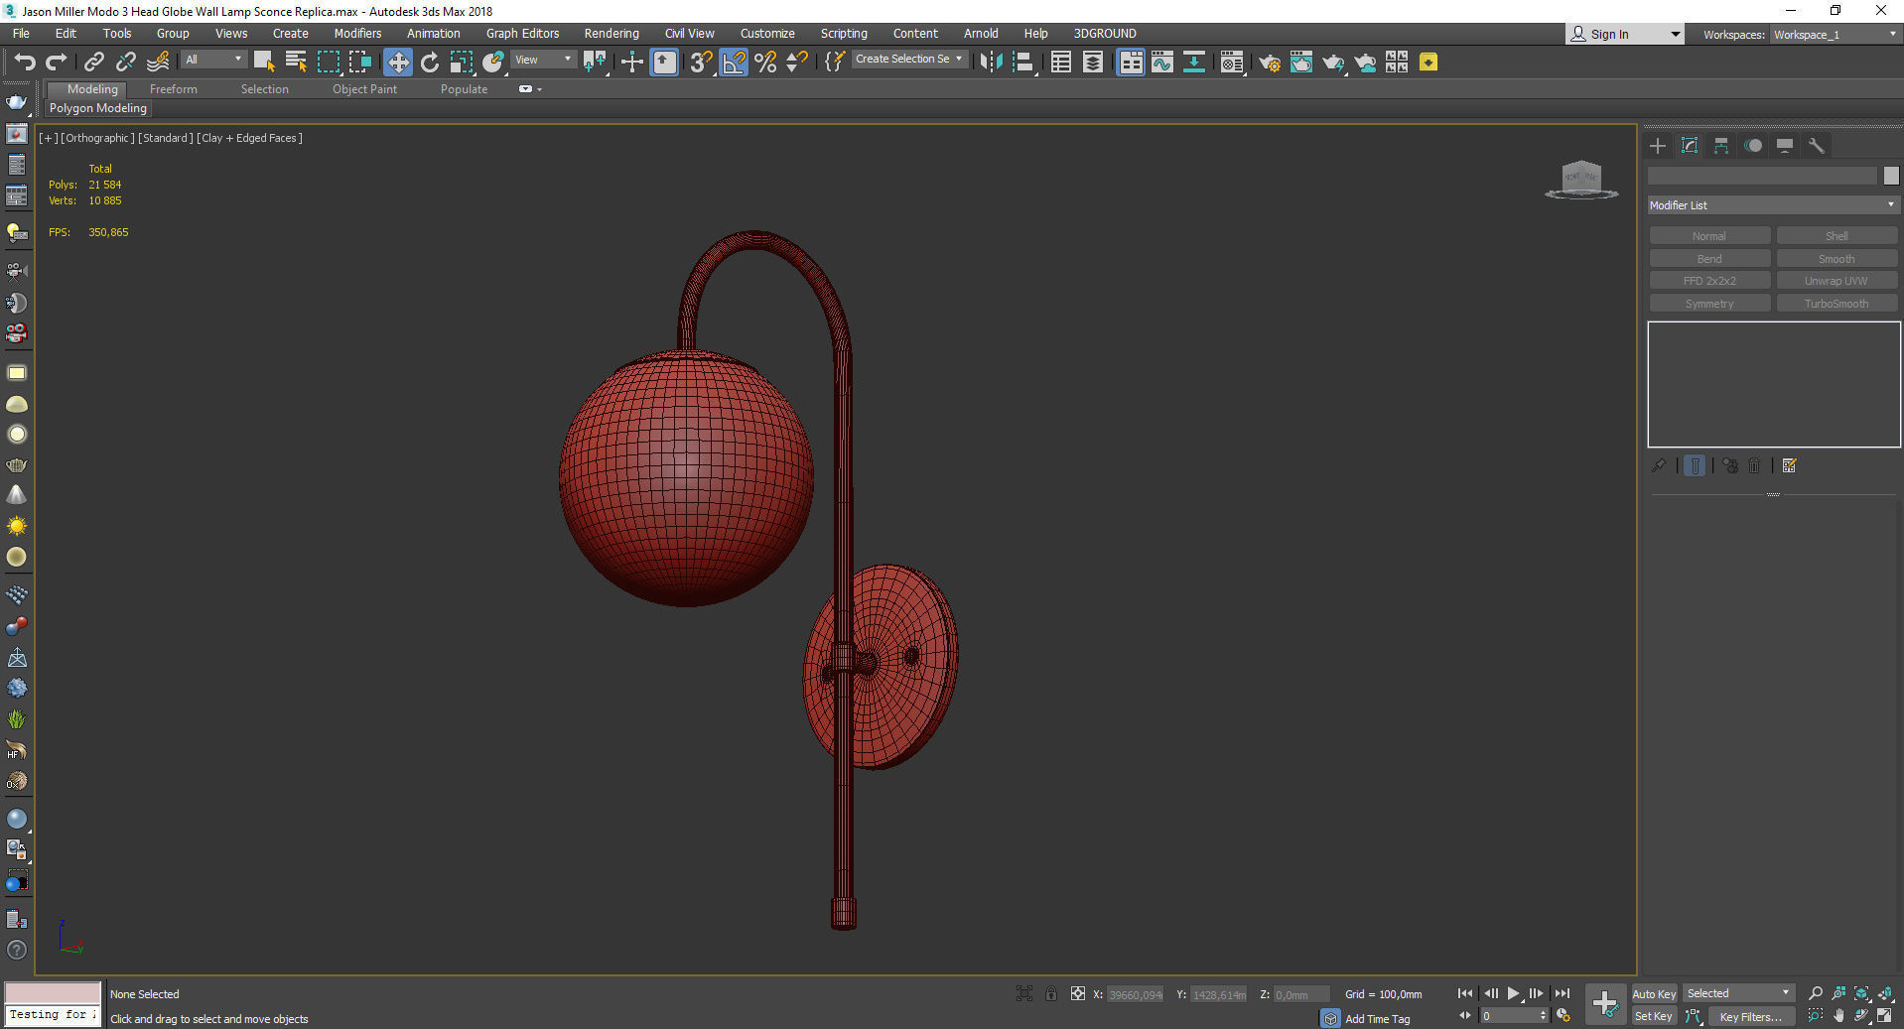The width and height of the screenshot is (1904, 1029).
Task: Switch to Object Paint ribbon tab
Action: [364, 89]
